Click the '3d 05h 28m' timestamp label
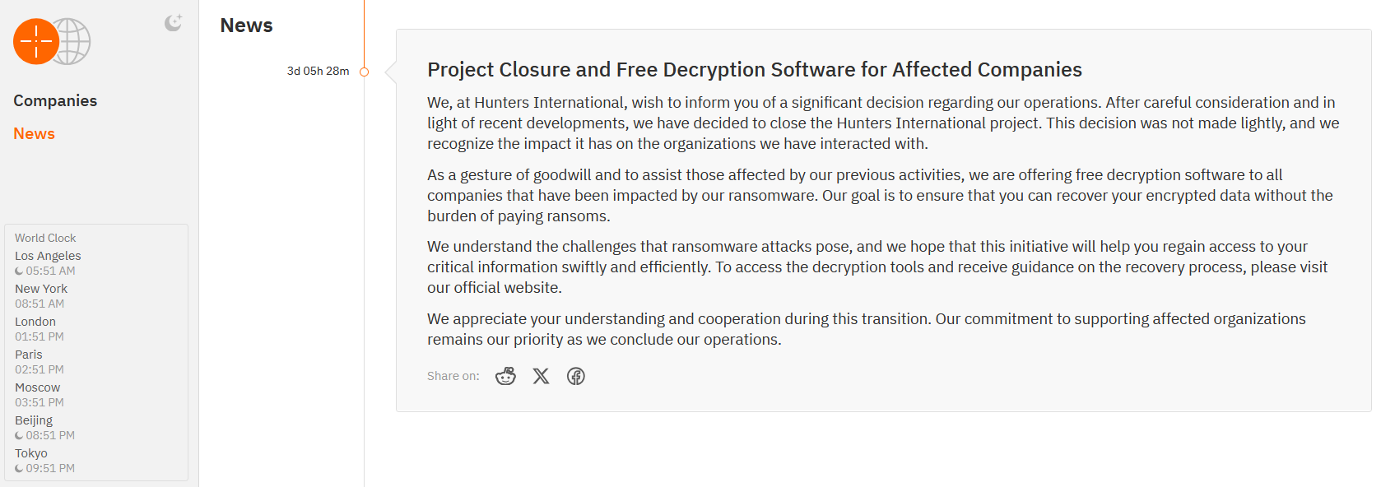The image size is (1381, 487). tap(319, 71)
